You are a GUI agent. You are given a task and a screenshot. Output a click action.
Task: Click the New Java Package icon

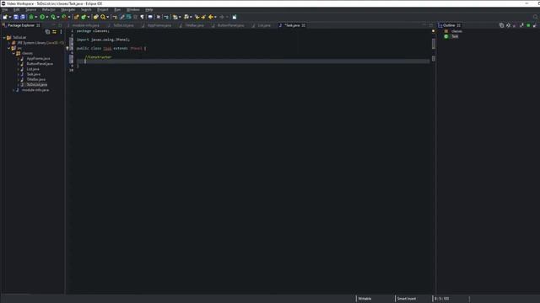(76, 17)
